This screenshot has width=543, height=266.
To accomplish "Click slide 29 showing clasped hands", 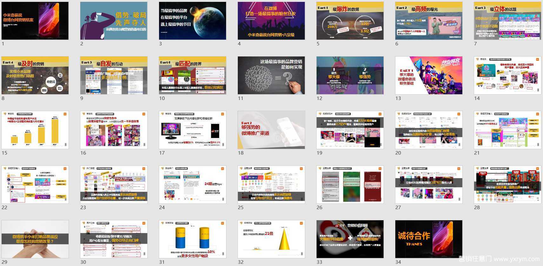I will (x=35, y=239).
